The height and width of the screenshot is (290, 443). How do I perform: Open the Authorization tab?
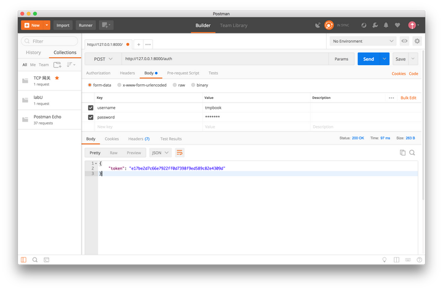(98, 73)
